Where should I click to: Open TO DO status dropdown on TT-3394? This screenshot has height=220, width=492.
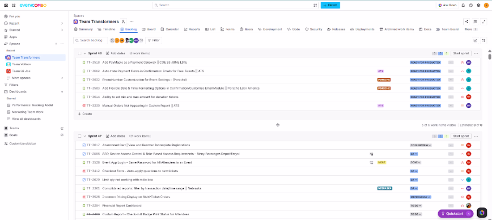point(416,206)
